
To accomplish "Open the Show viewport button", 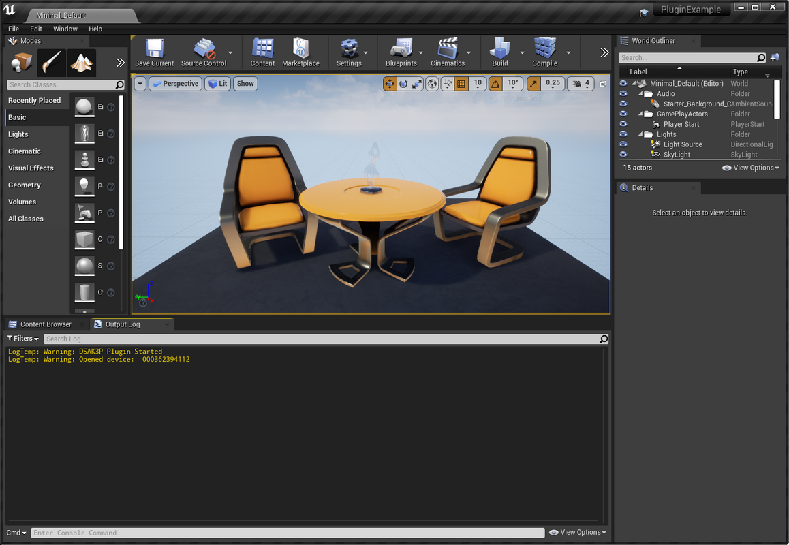I will pyautogui.click(x=245, y=84).
